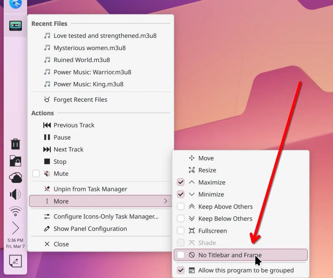Click the Resize icon in submenu
Screen dimensions: 333x278
click(x=192, y=170)
